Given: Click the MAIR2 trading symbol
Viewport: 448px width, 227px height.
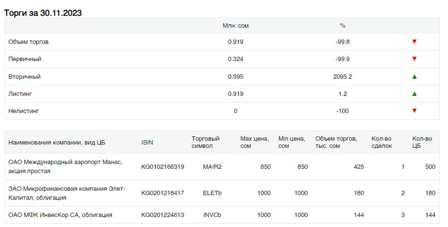Looking at the screenshot, I should 212,167.
